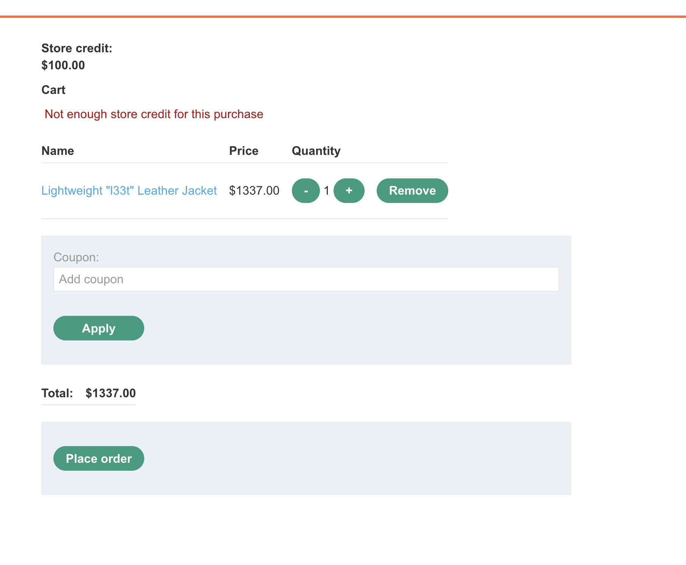Image resolution: width=686 pixels, height=565 pixels.
Task: Focus the Add coupon input field
Action: point(306,279)
